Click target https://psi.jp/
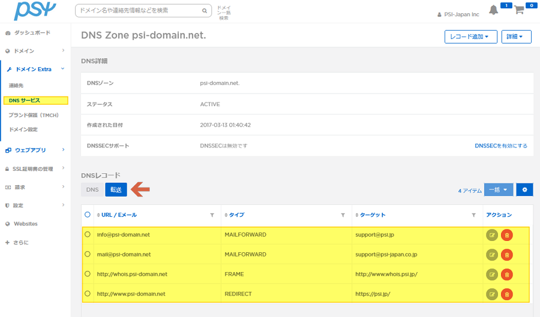The width and height of the screenshot is (540, 317). (373, 294)
